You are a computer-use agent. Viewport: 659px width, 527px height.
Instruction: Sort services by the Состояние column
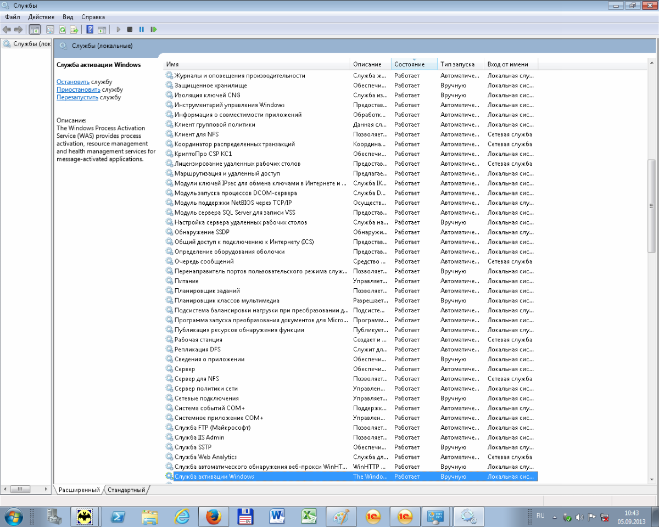[409, 64]
